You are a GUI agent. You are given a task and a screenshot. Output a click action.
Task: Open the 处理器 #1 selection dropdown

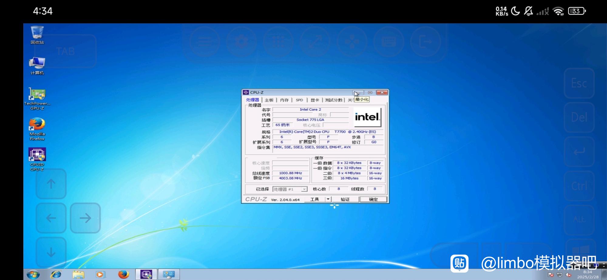pos(290,189)
